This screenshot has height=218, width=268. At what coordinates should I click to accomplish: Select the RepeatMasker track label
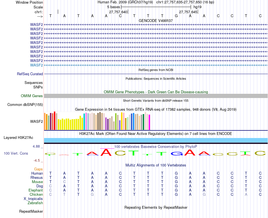tap(31, 211)
